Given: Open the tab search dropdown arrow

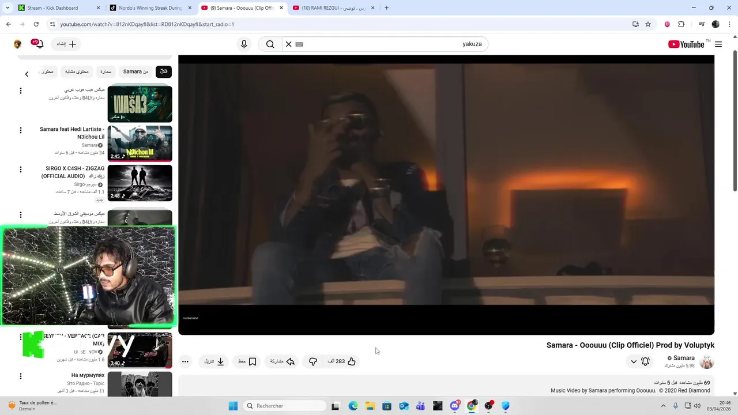Looking at the screenshot, I should (x=7, y=8).
